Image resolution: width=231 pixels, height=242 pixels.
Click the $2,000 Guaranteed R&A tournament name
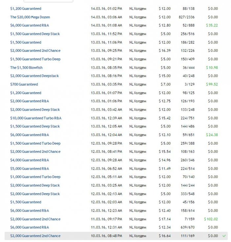(29, 101)
